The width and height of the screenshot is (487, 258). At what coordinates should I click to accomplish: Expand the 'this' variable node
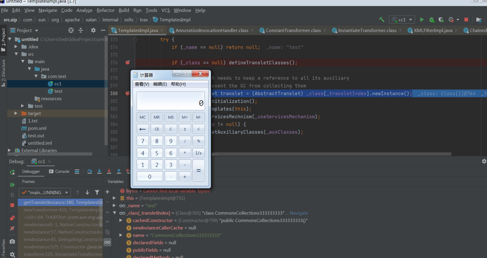pyautogui.click(x=114, y=198)
